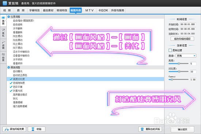Click the 对比度 value box showing 10
The image size is (201, 134).
pos(193,71)
